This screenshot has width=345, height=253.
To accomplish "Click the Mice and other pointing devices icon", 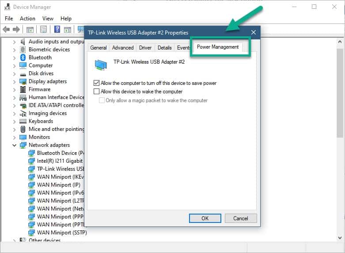I will [x=23, y=129].
